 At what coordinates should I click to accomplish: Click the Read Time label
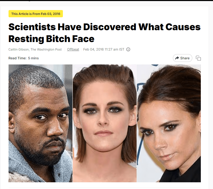(x=17, y=58)
